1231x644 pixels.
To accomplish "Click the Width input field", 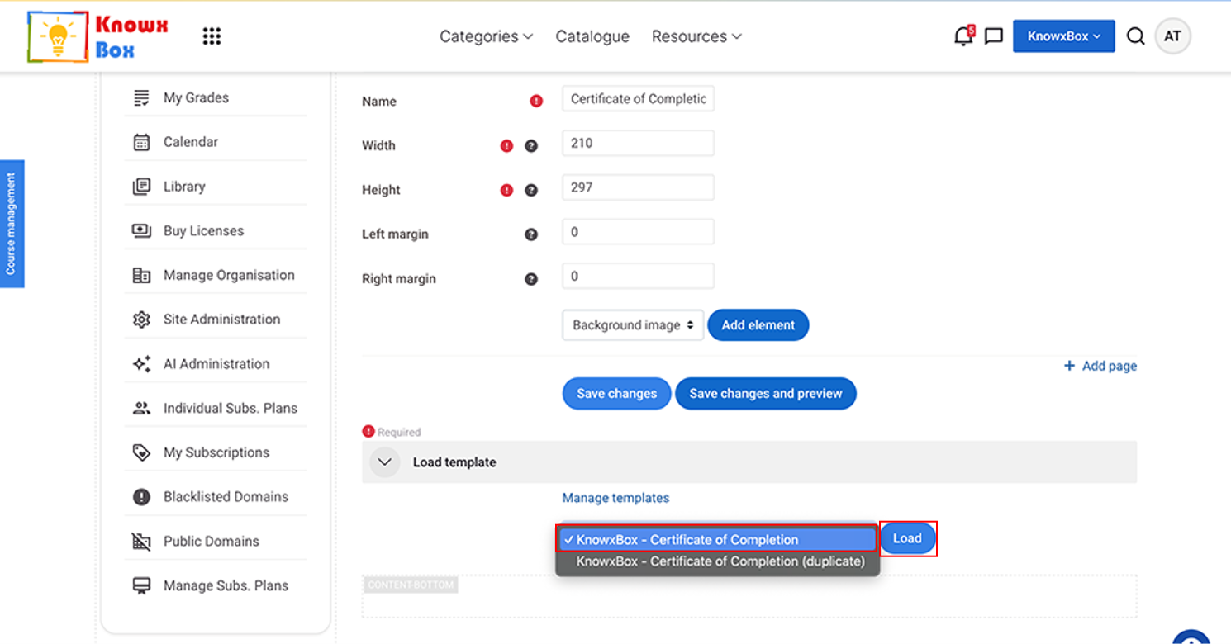I will tap(638, 143).
